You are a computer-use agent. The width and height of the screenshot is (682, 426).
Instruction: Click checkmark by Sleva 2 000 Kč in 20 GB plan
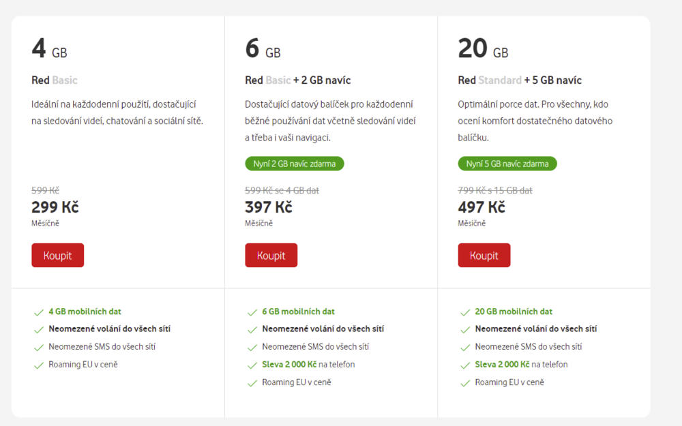pyautogui.click(x=464, y=365)
